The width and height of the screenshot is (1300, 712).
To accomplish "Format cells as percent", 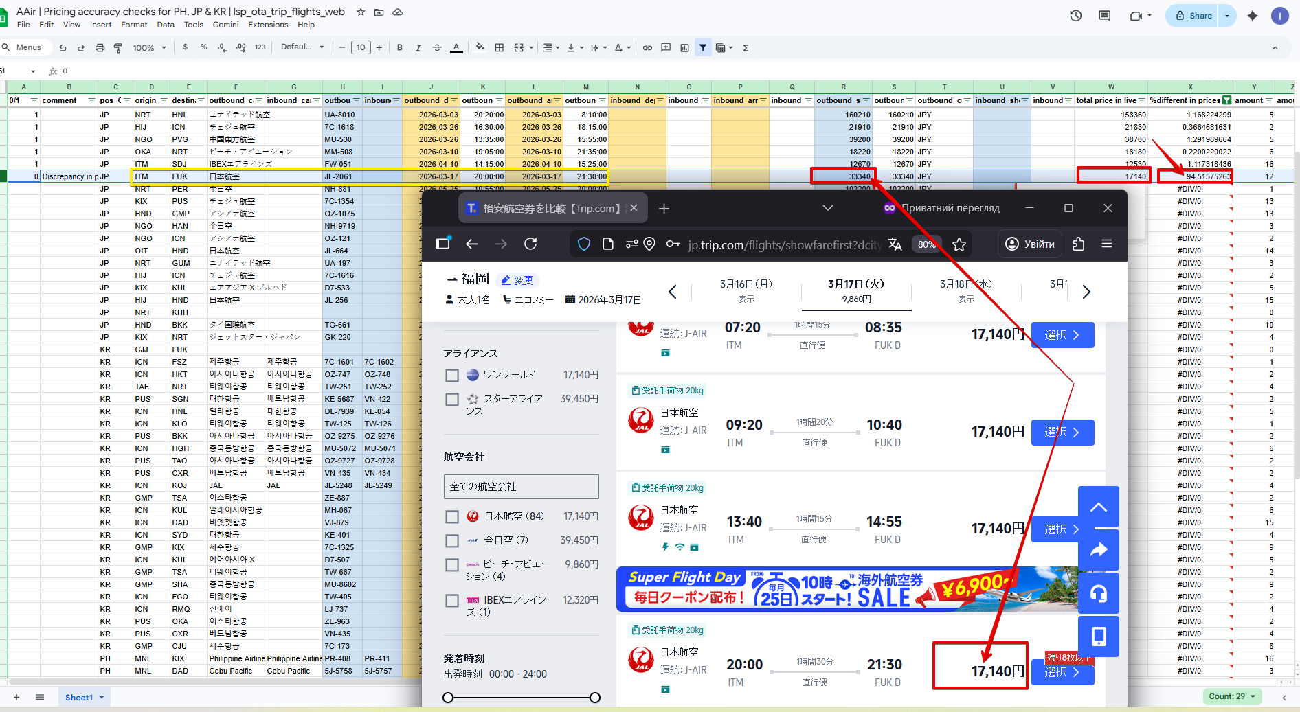I will tap(204, 47).
